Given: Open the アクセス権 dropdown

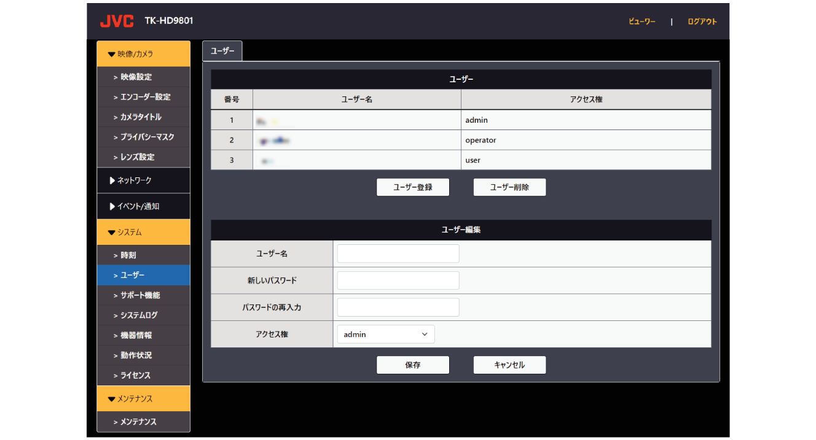Looking at the screenshot, I should point(386,334).
